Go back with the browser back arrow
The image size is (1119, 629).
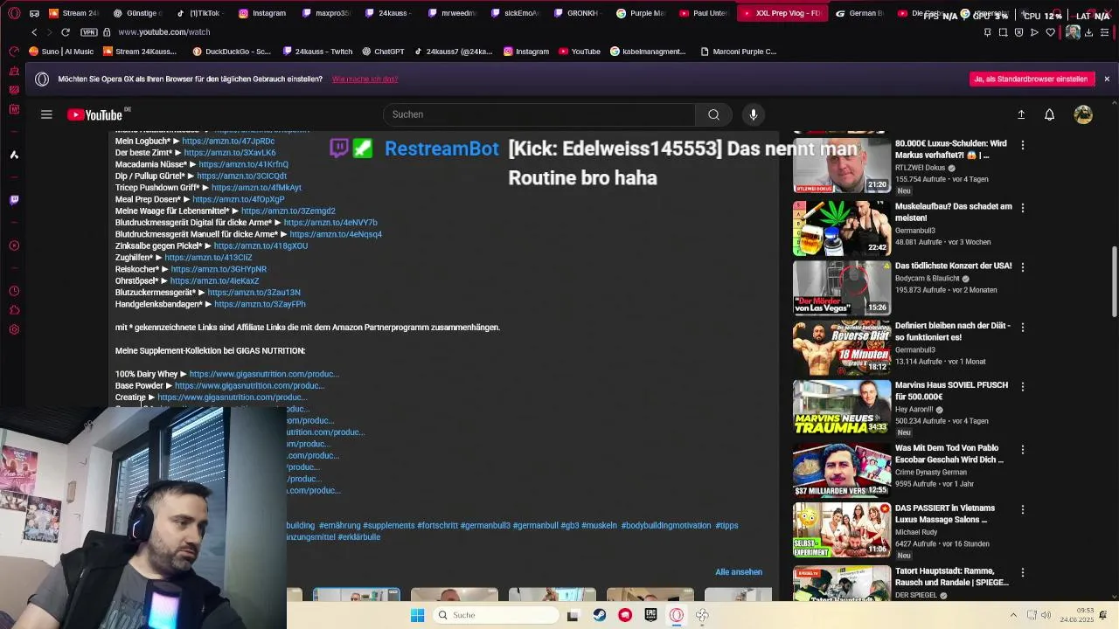click(34, 32)
